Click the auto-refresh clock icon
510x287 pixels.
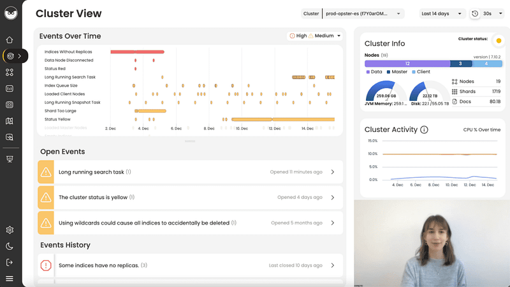click(475, 13)
